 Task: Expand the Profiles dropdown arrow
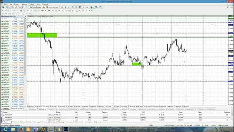(9, 7)
